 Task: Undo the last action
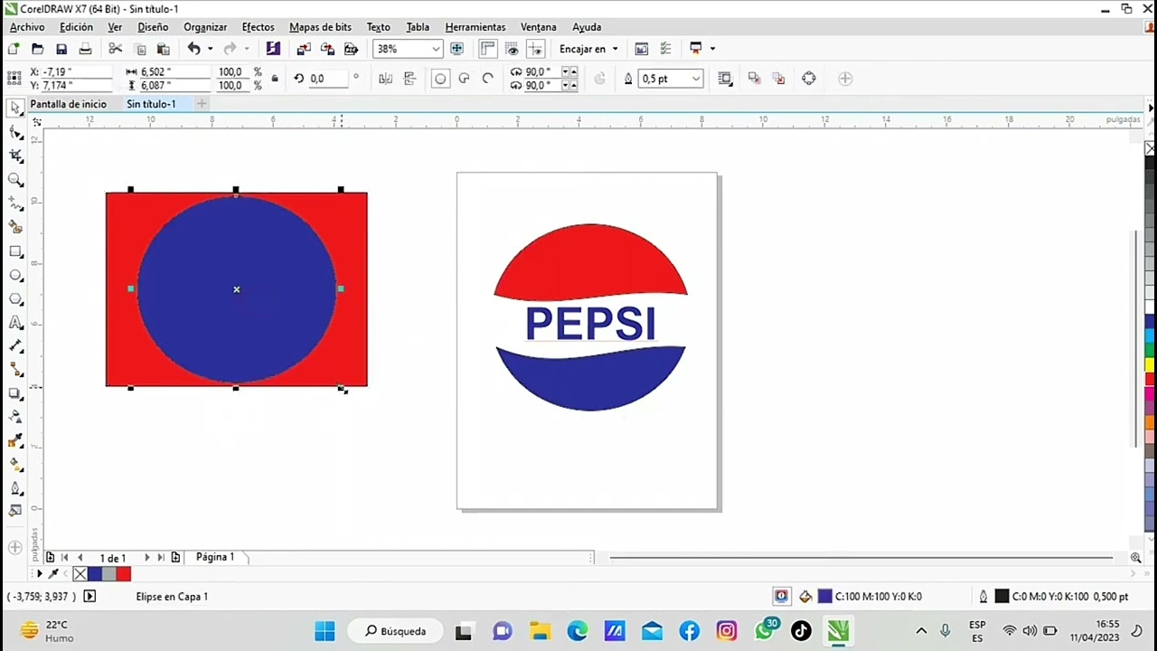tap(193, 49)
